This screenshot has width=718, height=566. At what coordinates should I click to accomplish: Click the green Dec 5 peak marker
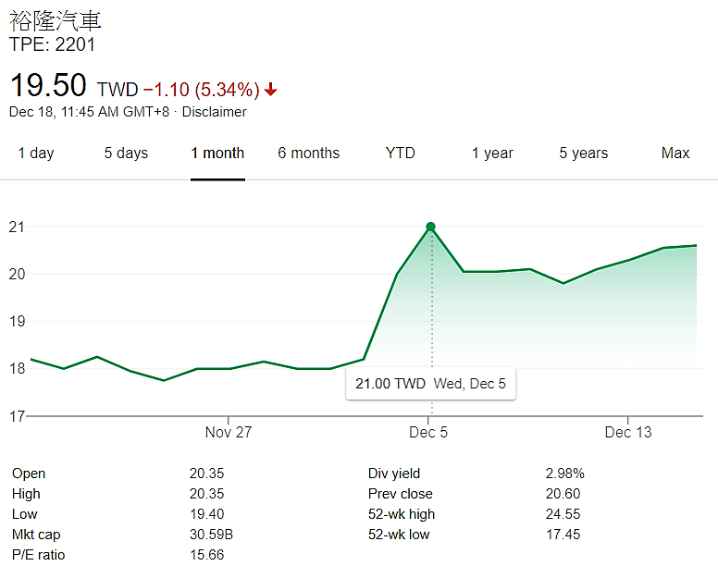[430, 227]
